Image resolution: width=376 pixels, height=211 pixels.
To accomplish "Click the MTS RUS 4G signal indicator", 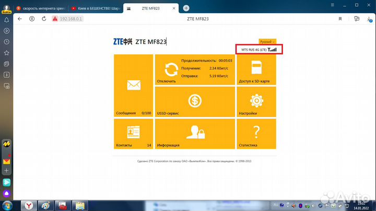I will (x=259, y=50).
